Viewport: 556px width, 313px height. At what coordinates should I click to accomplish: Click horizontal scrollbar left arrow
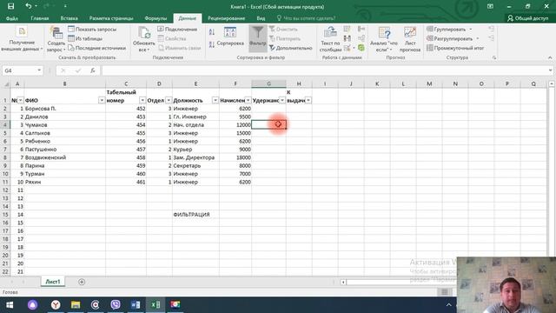343,282
